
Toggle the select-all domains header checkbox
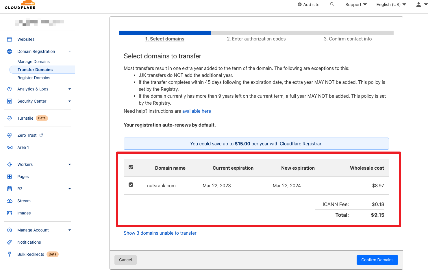click(x=131, y=167)
